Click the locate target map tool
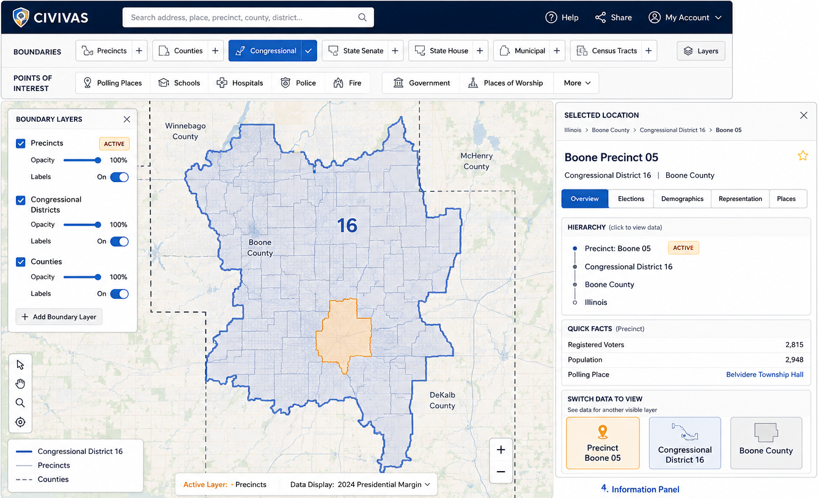The height and width of the screenshot is (498, 819). (20, 422)
